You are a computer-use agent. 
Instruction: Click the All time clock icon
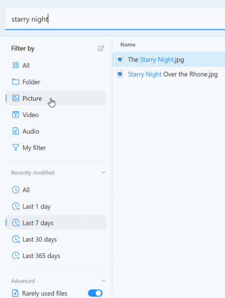[16, 190]
